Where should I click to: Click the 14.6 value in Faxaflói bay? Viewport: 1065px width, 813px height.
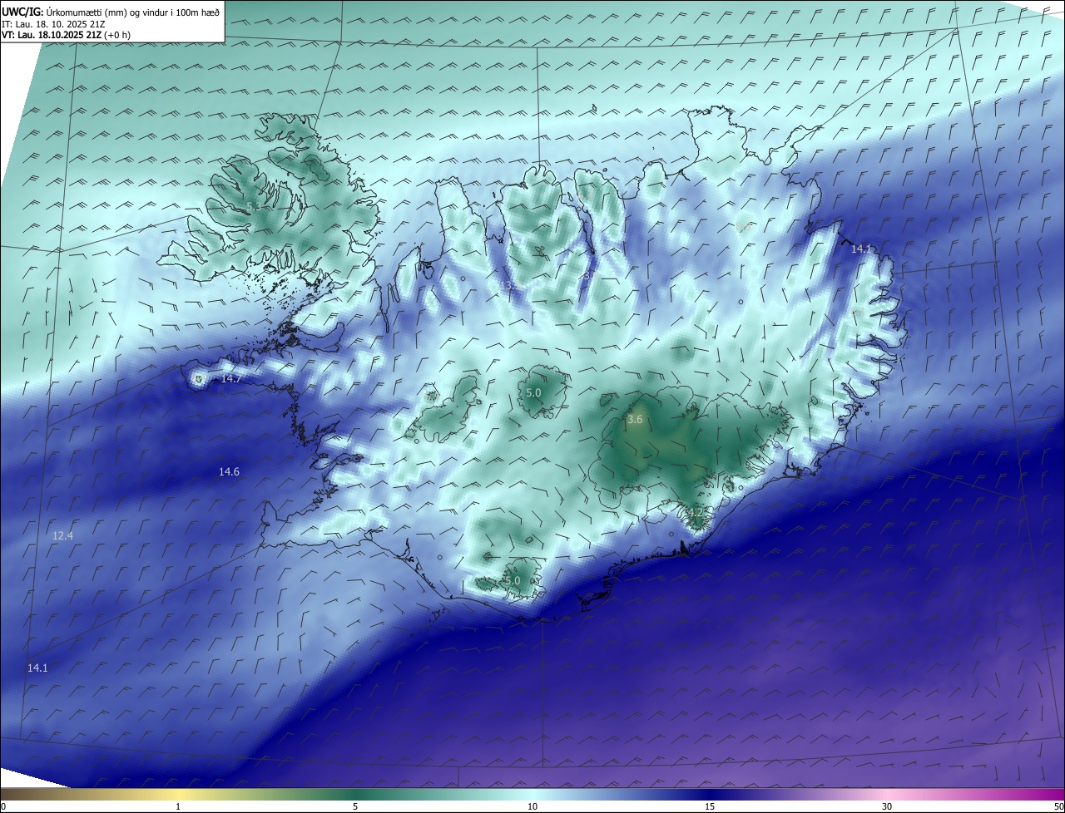pyautogui.click(x=229, y=471)
